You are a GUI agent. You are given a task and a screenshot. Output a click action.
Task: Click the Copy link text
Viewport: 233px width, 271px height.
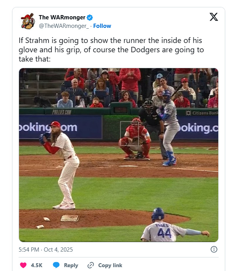pyautogui.click(x=110, y=265)
